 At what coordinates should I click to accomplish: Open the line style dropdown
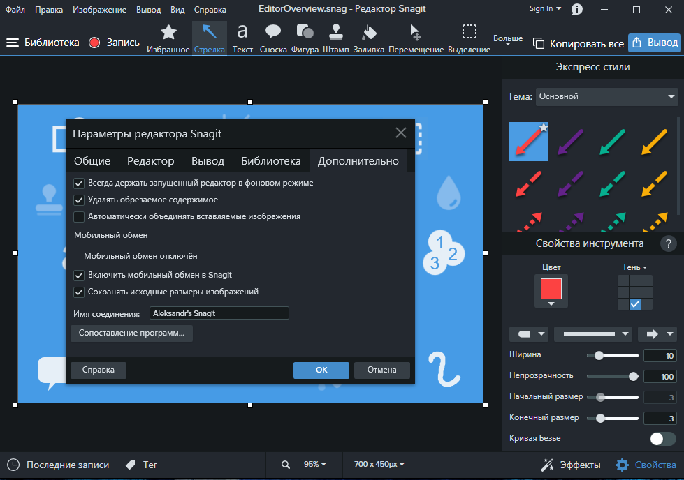tap(593, 334)
